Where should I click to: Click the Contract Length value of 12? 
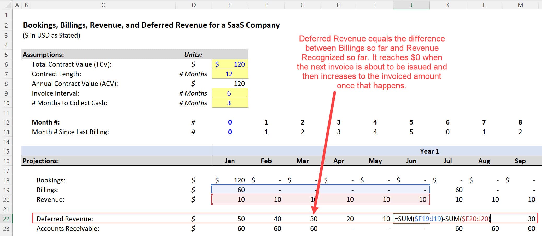230,74
